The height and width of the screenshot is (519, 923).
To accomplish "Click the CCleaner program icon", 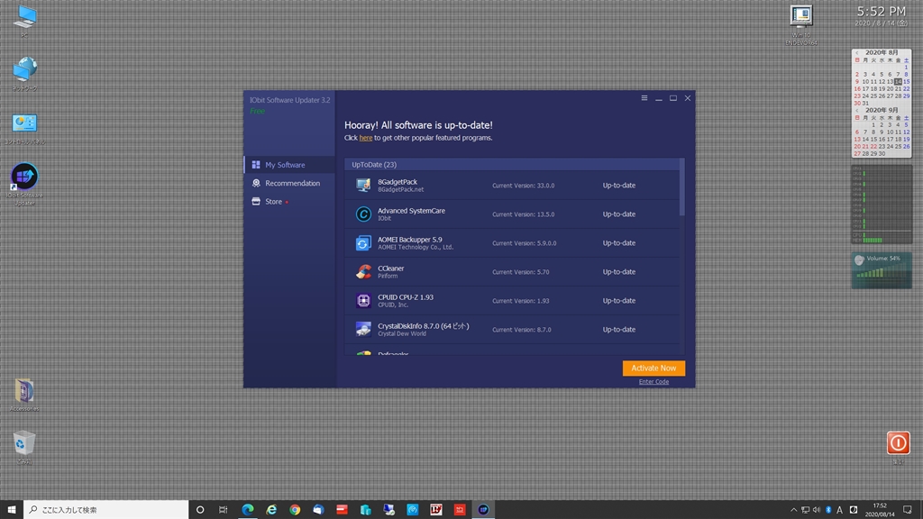I will (x=363, y=272).
